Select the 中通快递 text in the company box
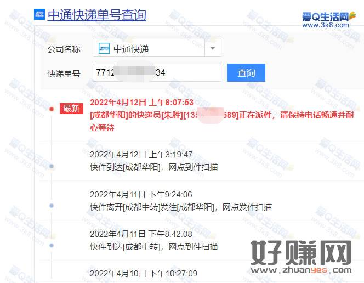364x283 pixels. pos(131,49)
